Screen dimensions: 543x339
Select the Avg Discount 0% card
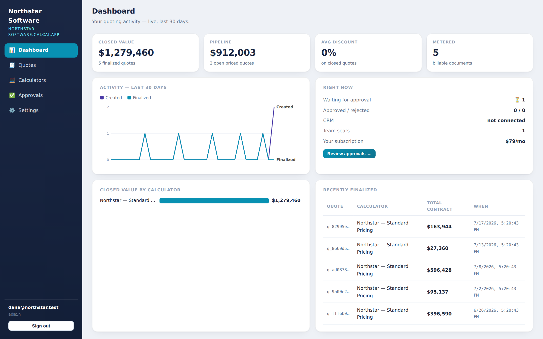[368, 53]
